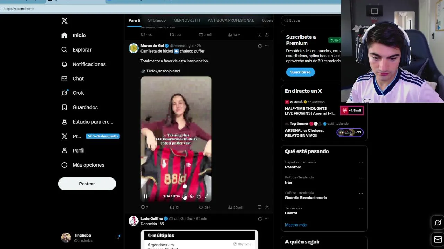Click Marca de Gol avatar
This screenshot has width=444, height=249.
[134, 48]
